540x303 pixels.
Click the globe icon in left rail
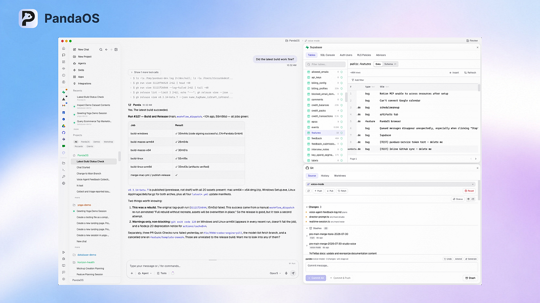click(63, 183)
